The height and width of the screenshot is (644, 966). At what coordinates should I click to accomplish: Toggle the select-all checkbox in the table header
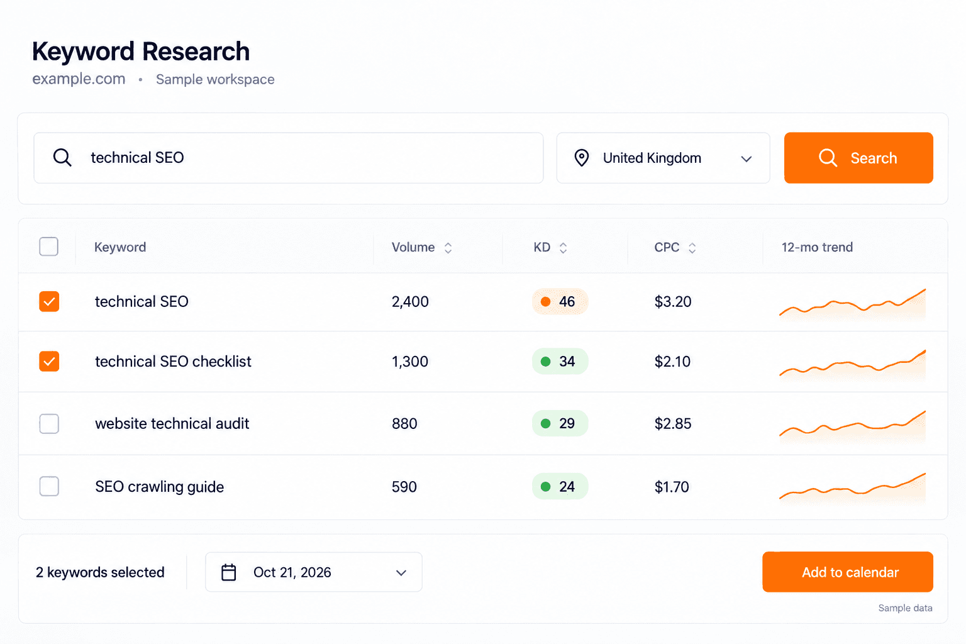pos(48,247)
